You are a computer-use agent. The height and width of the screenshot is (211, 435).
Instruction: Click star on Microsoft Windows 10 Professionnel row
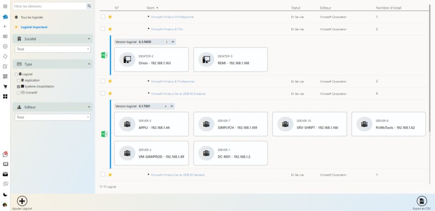coord(110,17)
